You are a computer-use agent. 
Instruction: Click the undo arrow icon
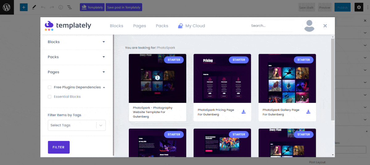43,7
